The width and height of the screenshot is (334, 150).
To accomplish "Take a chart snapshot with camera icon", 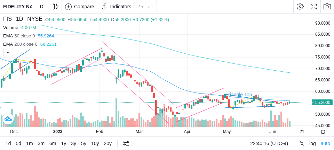I will tap(327, 7).
